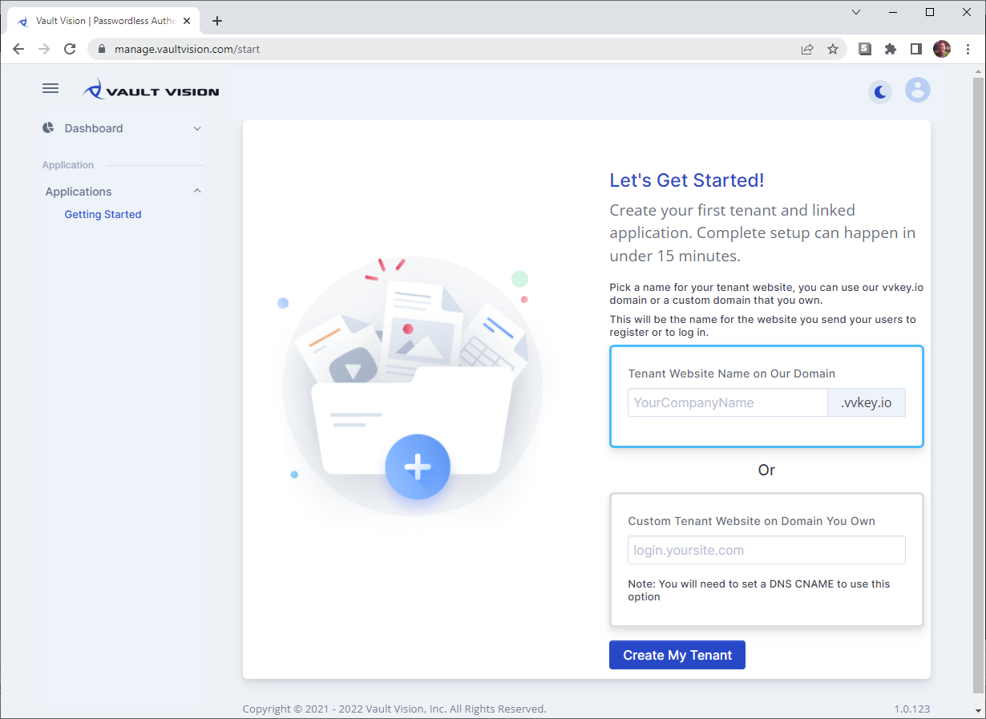
Task: Share this page via share icon
Action: [807, 49]
